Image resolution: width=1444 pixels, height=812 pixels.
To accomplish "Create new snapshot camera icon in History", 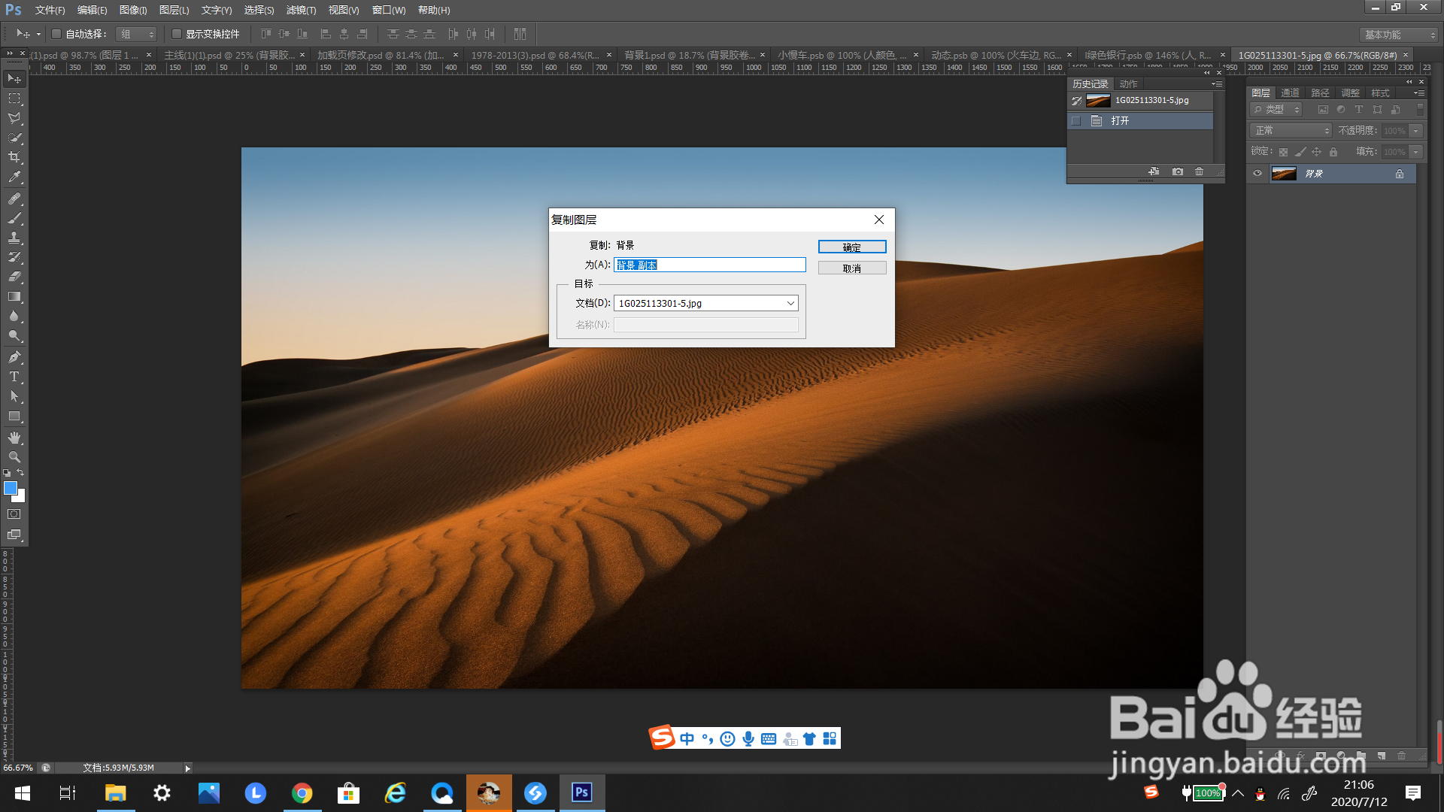I will [1178, 171].
